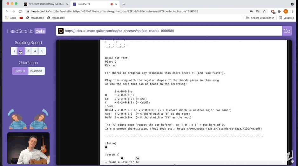
Task: Open camera permission icon in address bar
Action: [251, 11]
